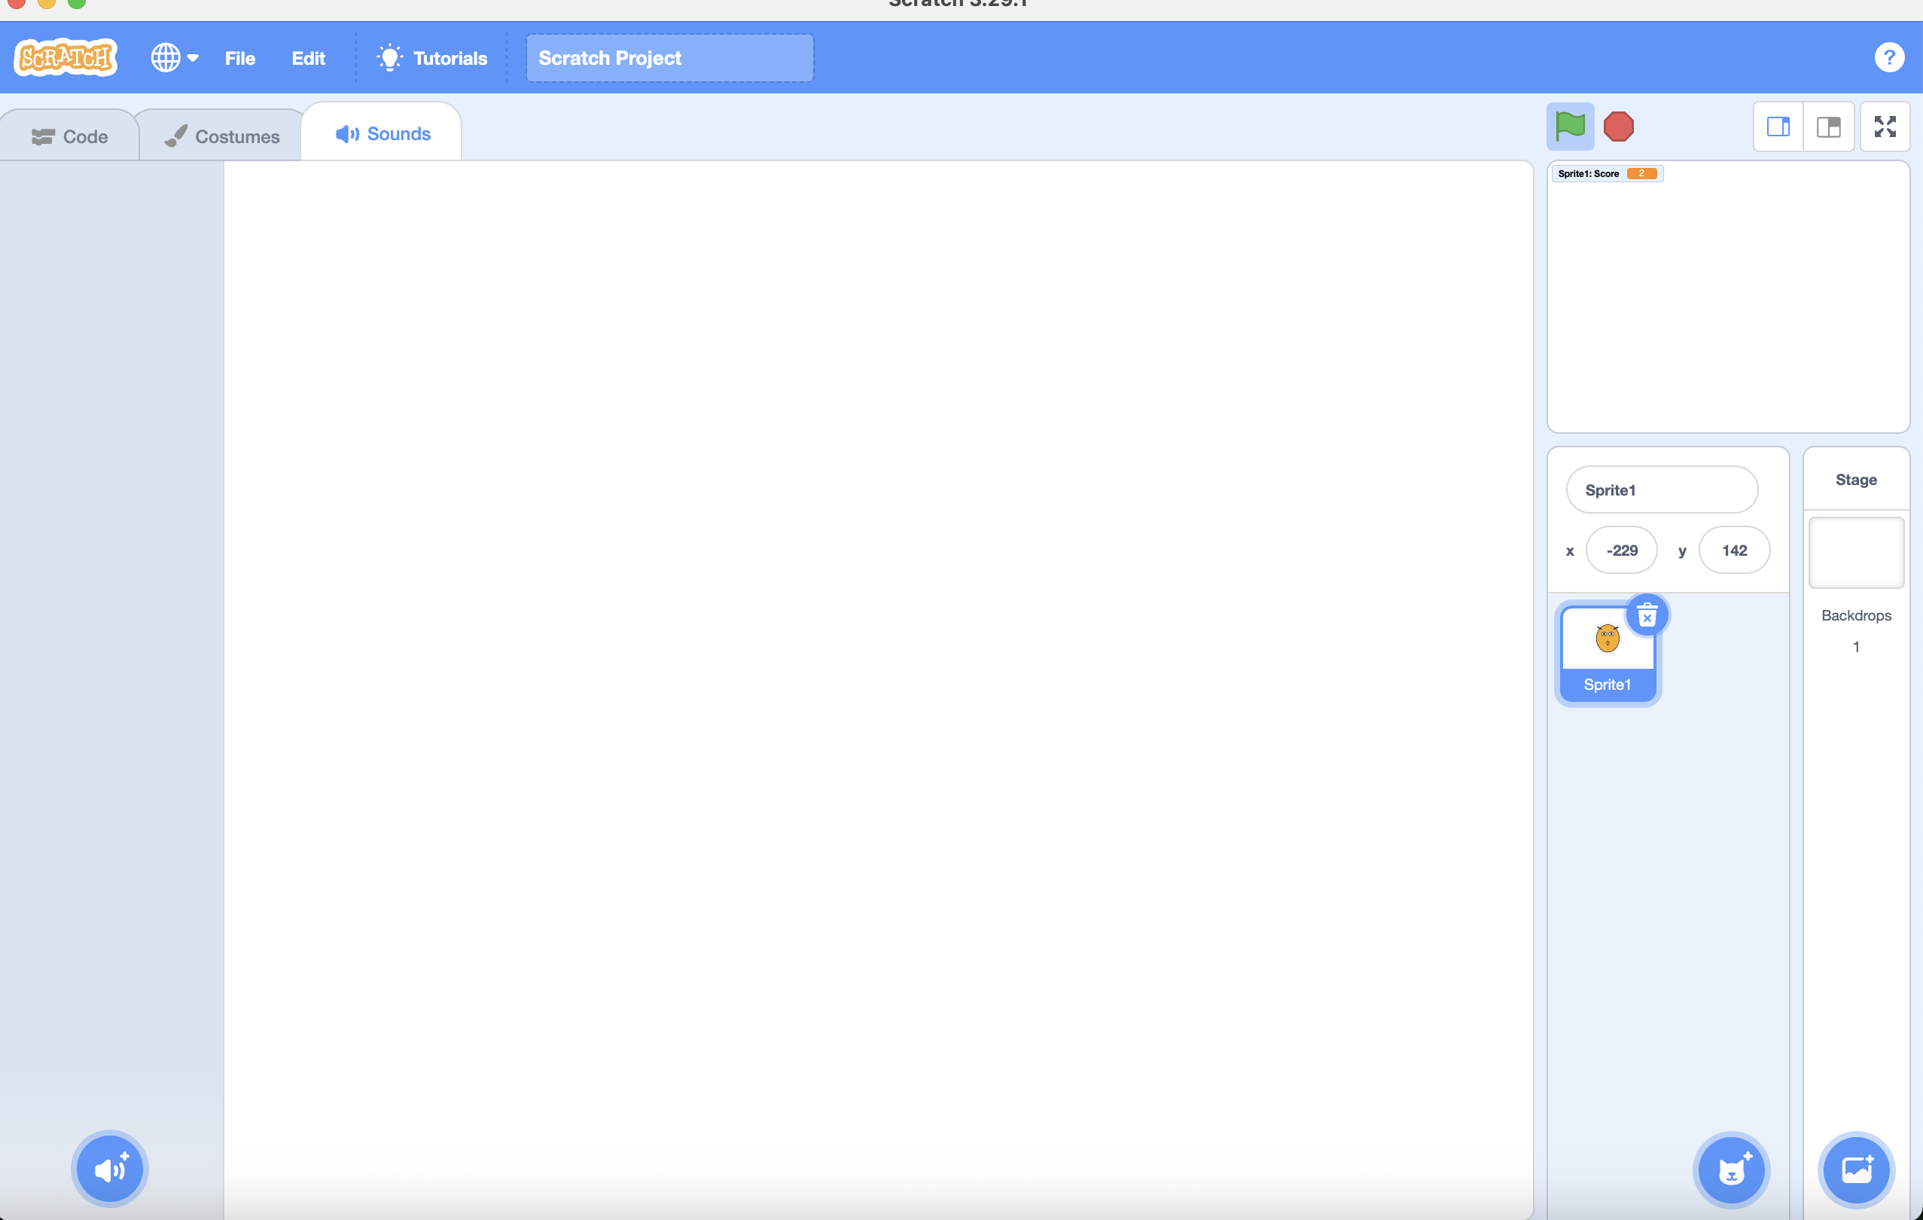This screenshot has width=1923, height=1220.
Task: Enter full screen stage mode
Action: [1885, 127]
